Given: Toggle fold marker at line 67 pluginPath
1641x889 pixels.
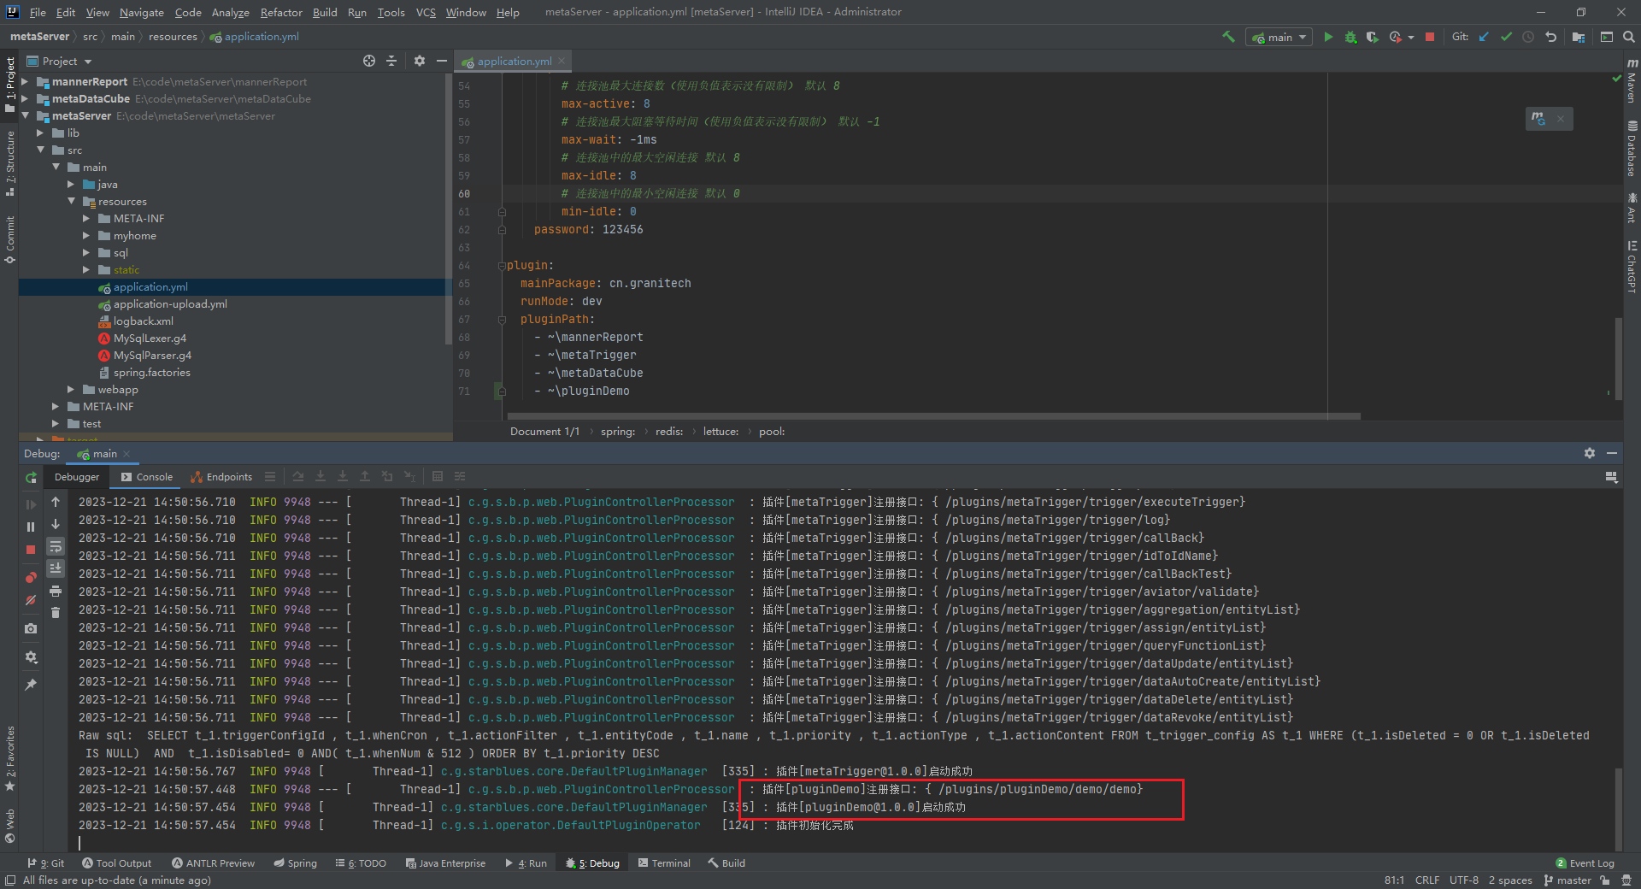Looking at the screenshot, I should point(502,320).
